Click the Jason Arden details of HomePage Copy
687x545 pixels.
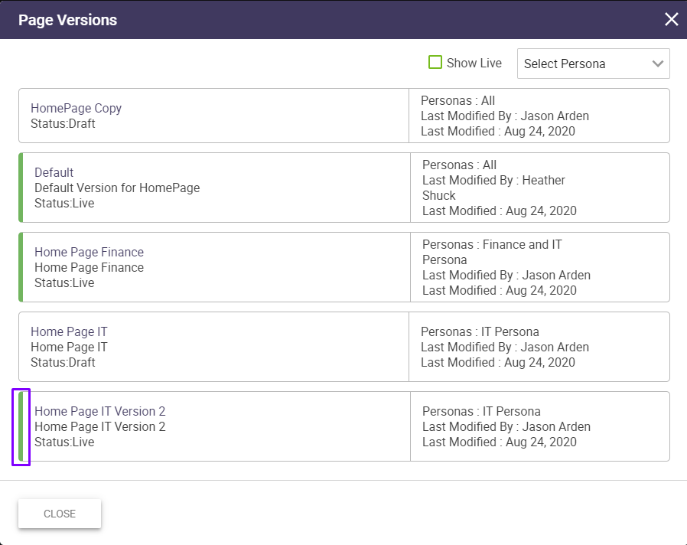click(x=505, y=116)
